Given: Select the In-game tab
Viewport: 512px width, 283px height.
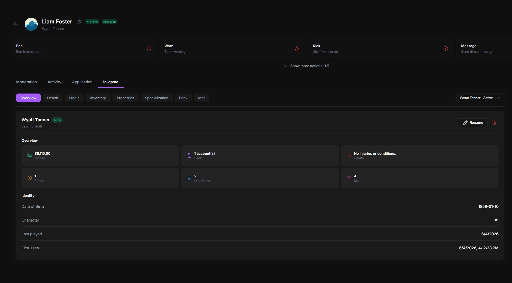Looking at the screenshot, I should (111, 82).
